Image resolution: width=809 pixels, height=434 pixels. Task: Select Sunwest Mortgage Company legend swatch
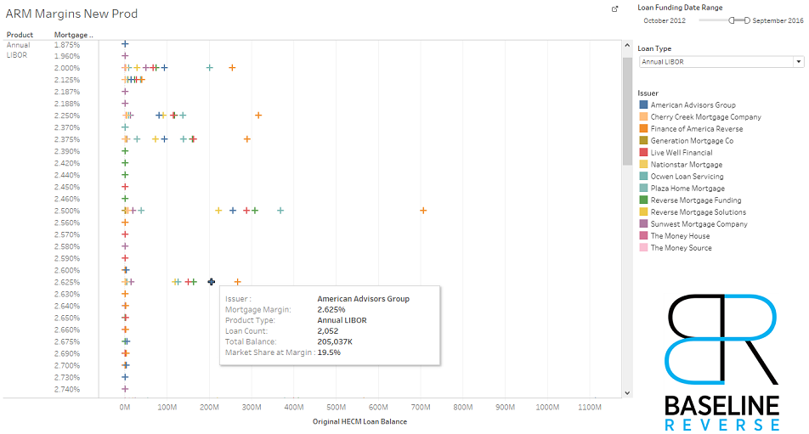[x=643, y=223]
